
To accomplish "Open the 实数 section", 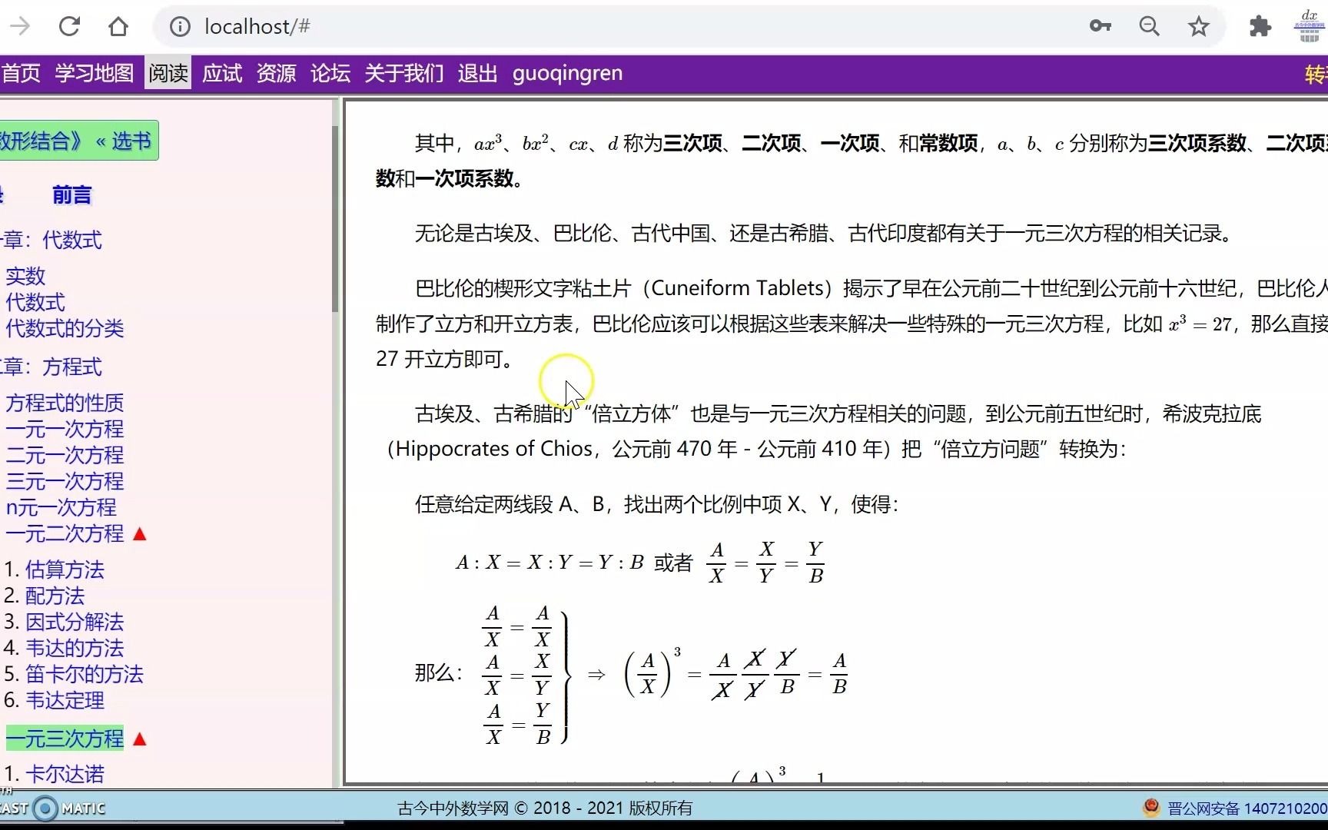I will click(26, 276).
